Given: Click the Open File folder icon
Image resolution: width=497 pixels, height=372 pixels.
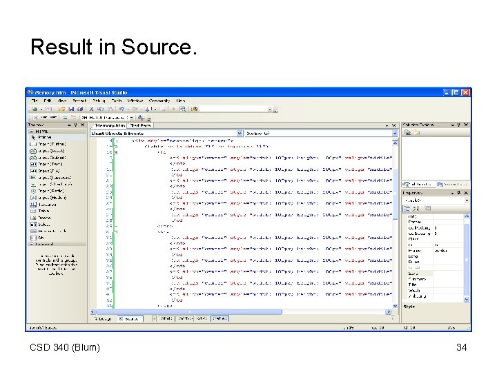Looking at the screenshot, I should tap(61, 109).
